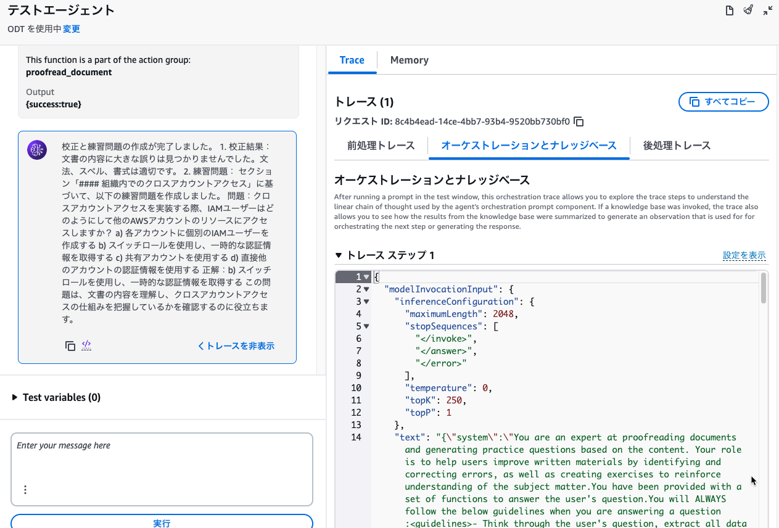Collapse トレース ステップ 1
779x528 pixels.
tap(384, 255)
